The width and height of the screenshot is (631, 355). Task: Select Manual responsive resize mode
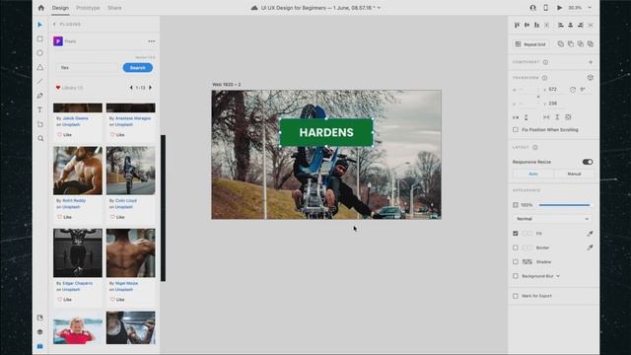coord(574,174)
